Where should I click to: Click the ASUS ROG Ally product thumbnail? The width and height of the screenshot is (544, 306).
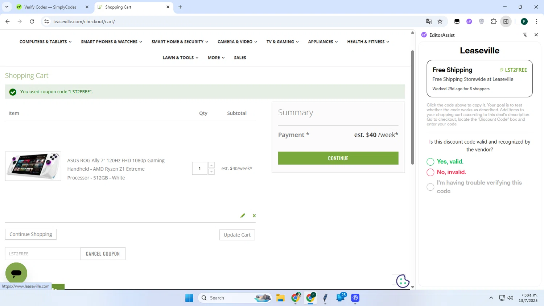pos(33,166)
